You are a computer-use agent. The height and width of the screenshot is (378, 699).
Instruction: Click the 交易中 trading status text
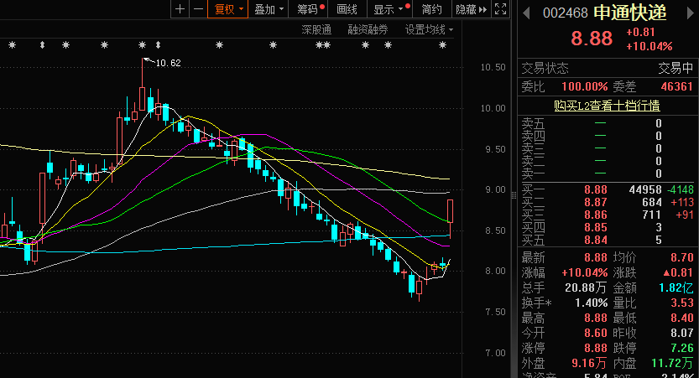point(676,68)
